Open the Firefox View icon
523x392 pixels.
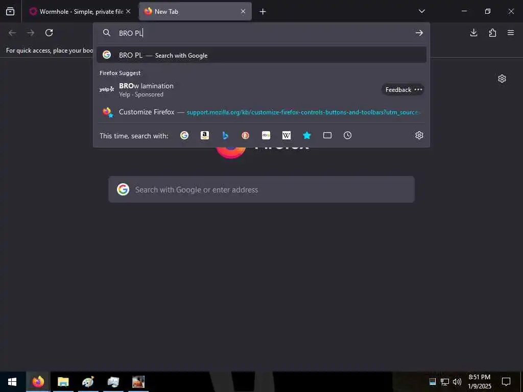tap(10, 12)
